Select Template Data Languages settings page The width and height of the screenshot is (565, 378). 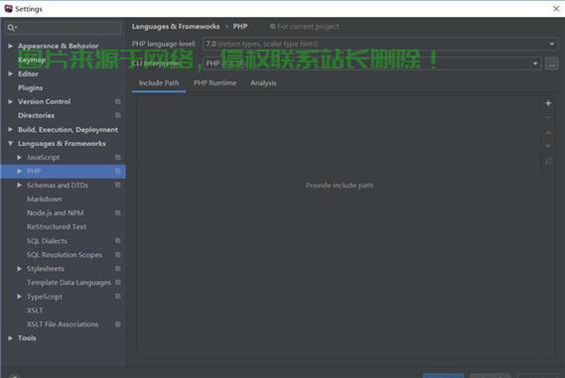69,283
